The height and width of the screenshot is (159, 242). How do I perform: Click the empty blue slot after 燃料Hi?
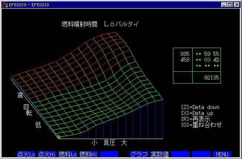pos(109,154)
